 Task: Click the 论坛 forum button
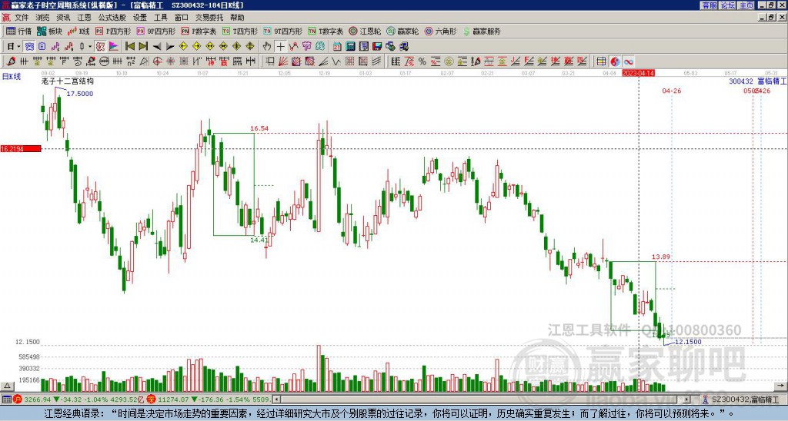point(728,5)
